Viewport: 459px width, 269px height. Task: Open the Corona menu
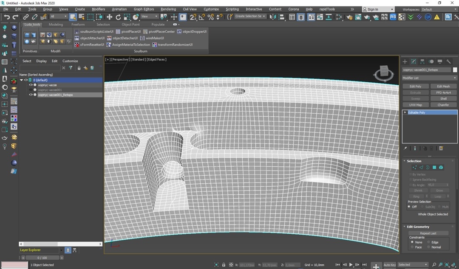point(294,9)
